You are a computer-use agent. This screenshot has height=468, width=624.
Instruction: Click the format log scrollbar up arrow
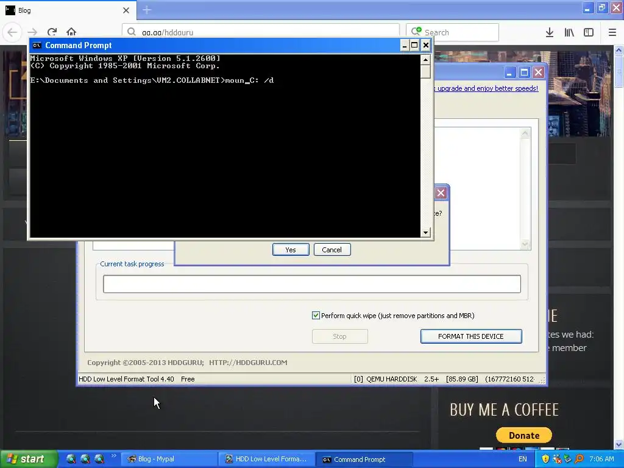pos(525,133)
